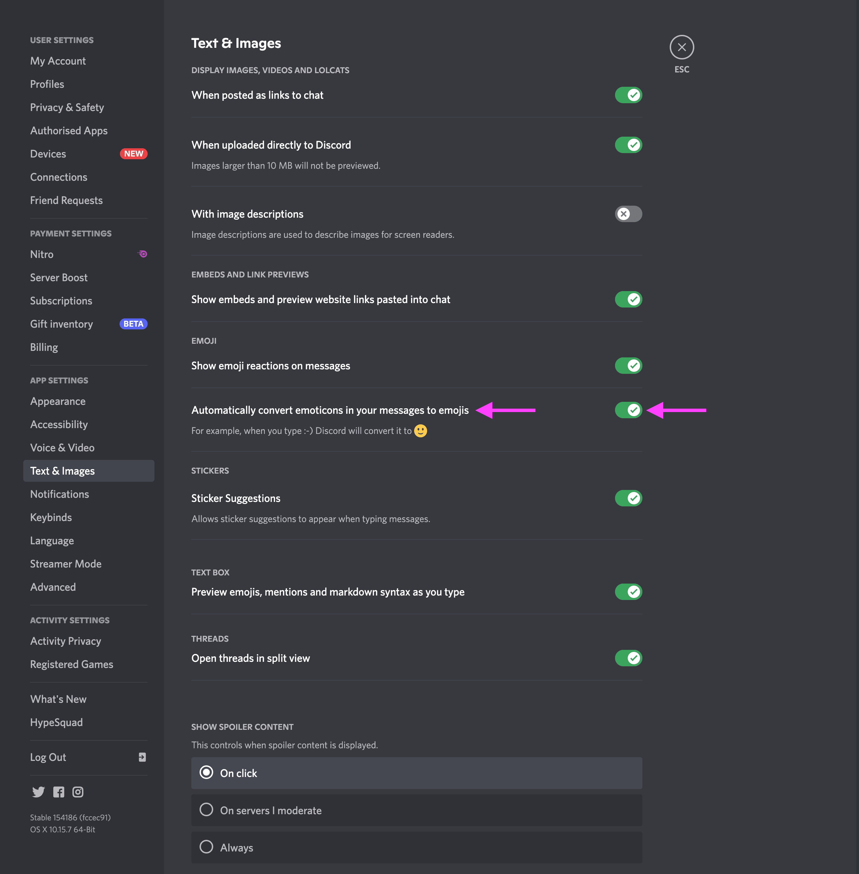859x874 pixels.
Task: Select On click radio button for spoiler content
Action: (x=205, y=773)
